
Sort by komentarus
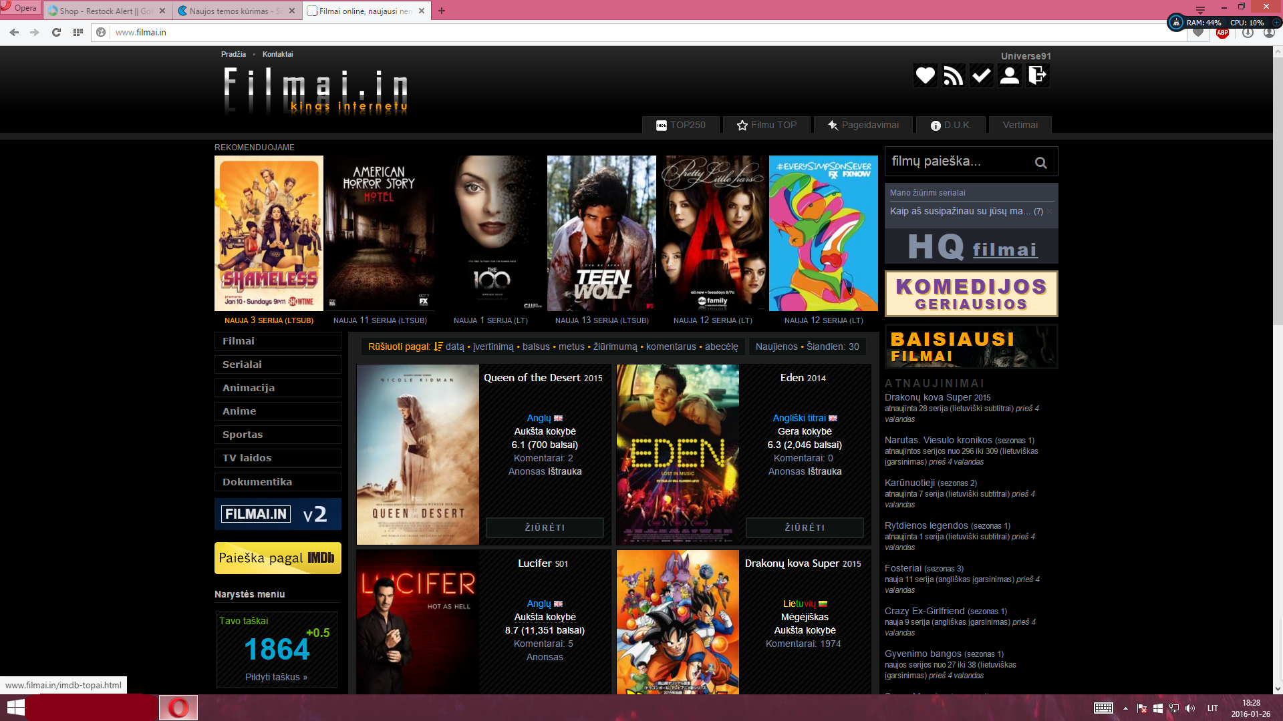point(671,346)
